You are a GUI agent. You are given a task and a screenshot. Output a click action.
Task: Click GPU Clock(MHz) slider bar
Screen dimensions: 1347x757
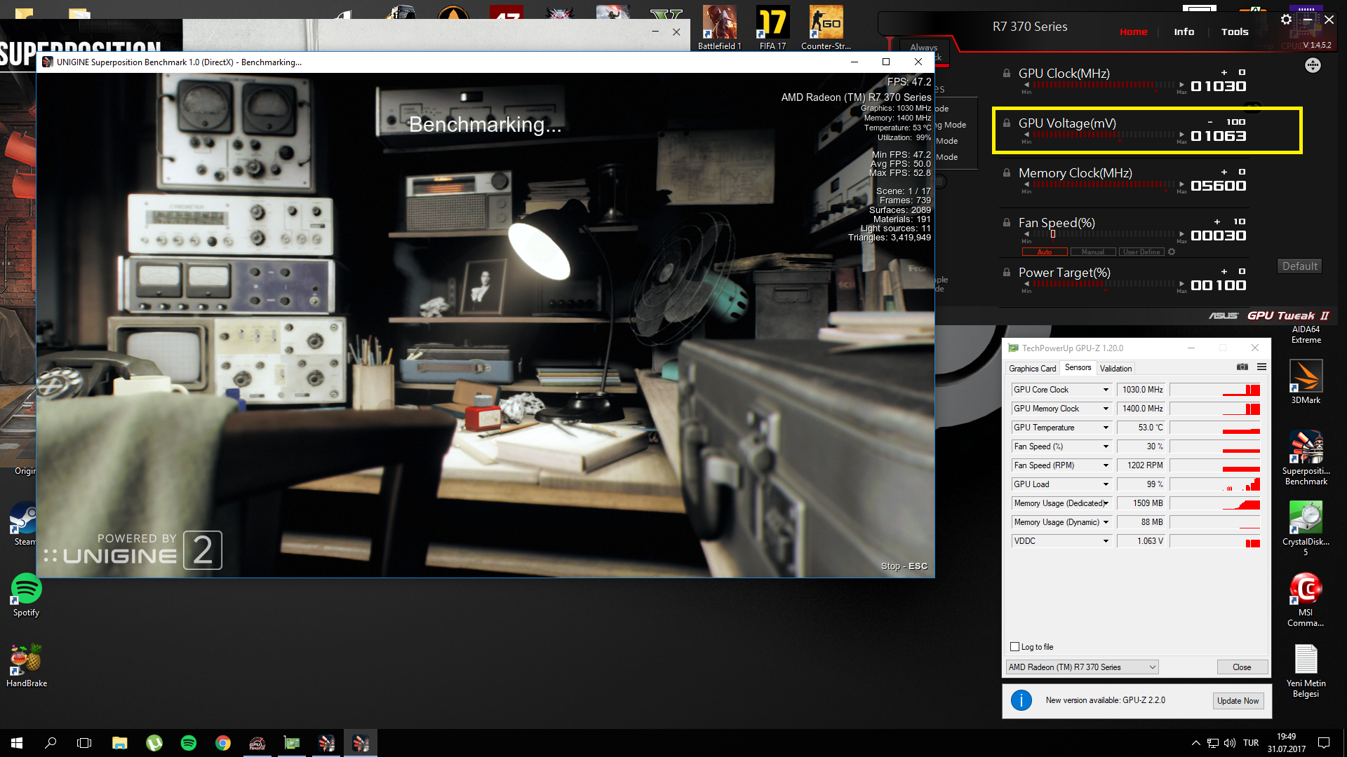[x=1104, y=85]
